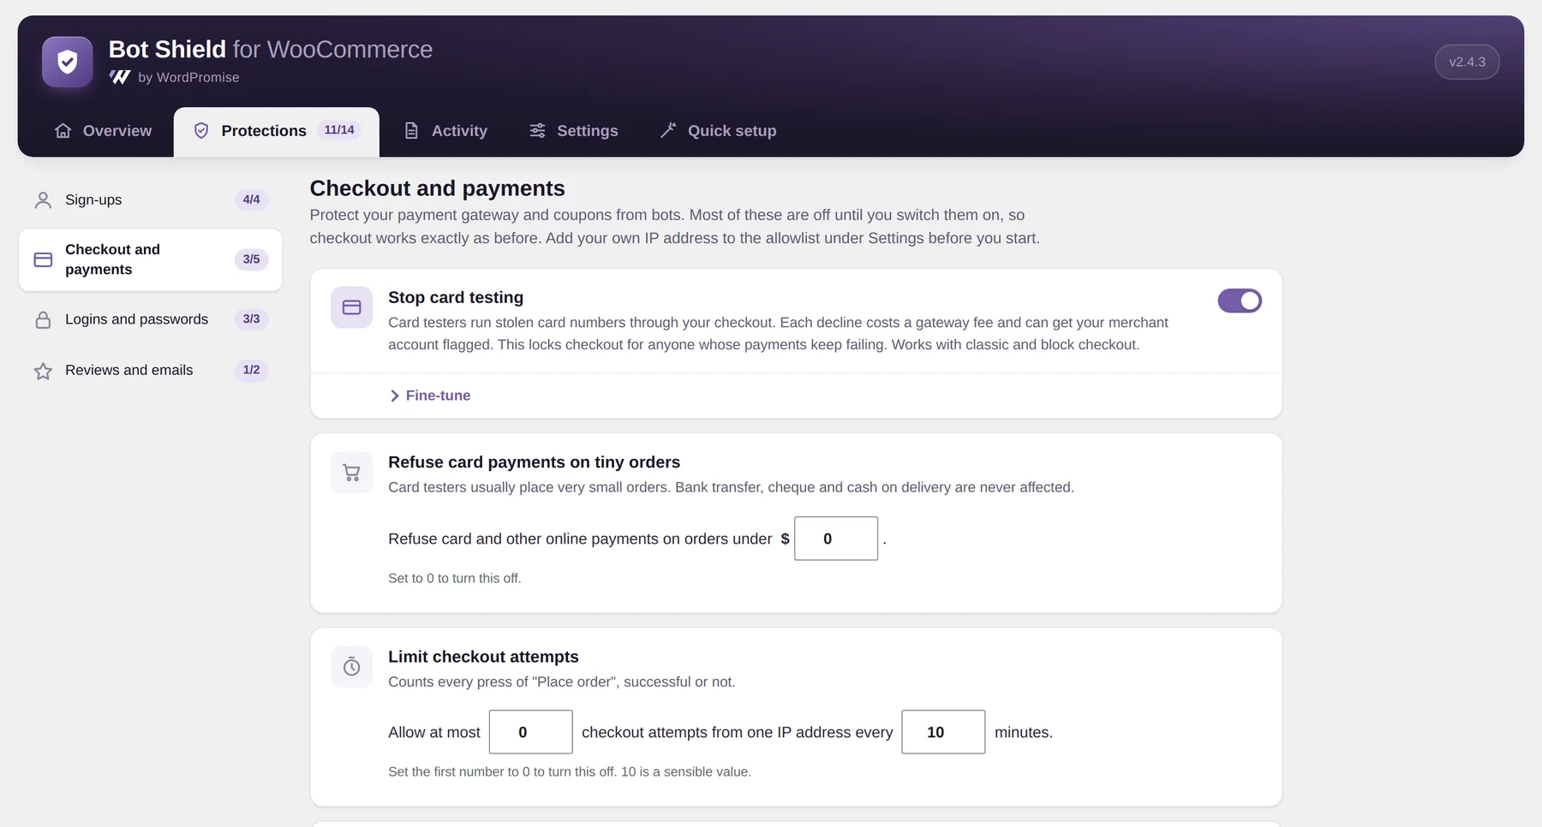The height and width of the screenshot is (827, 1542).
Task: Click the Protections shield icon
Action: click(x=201, y=131)
